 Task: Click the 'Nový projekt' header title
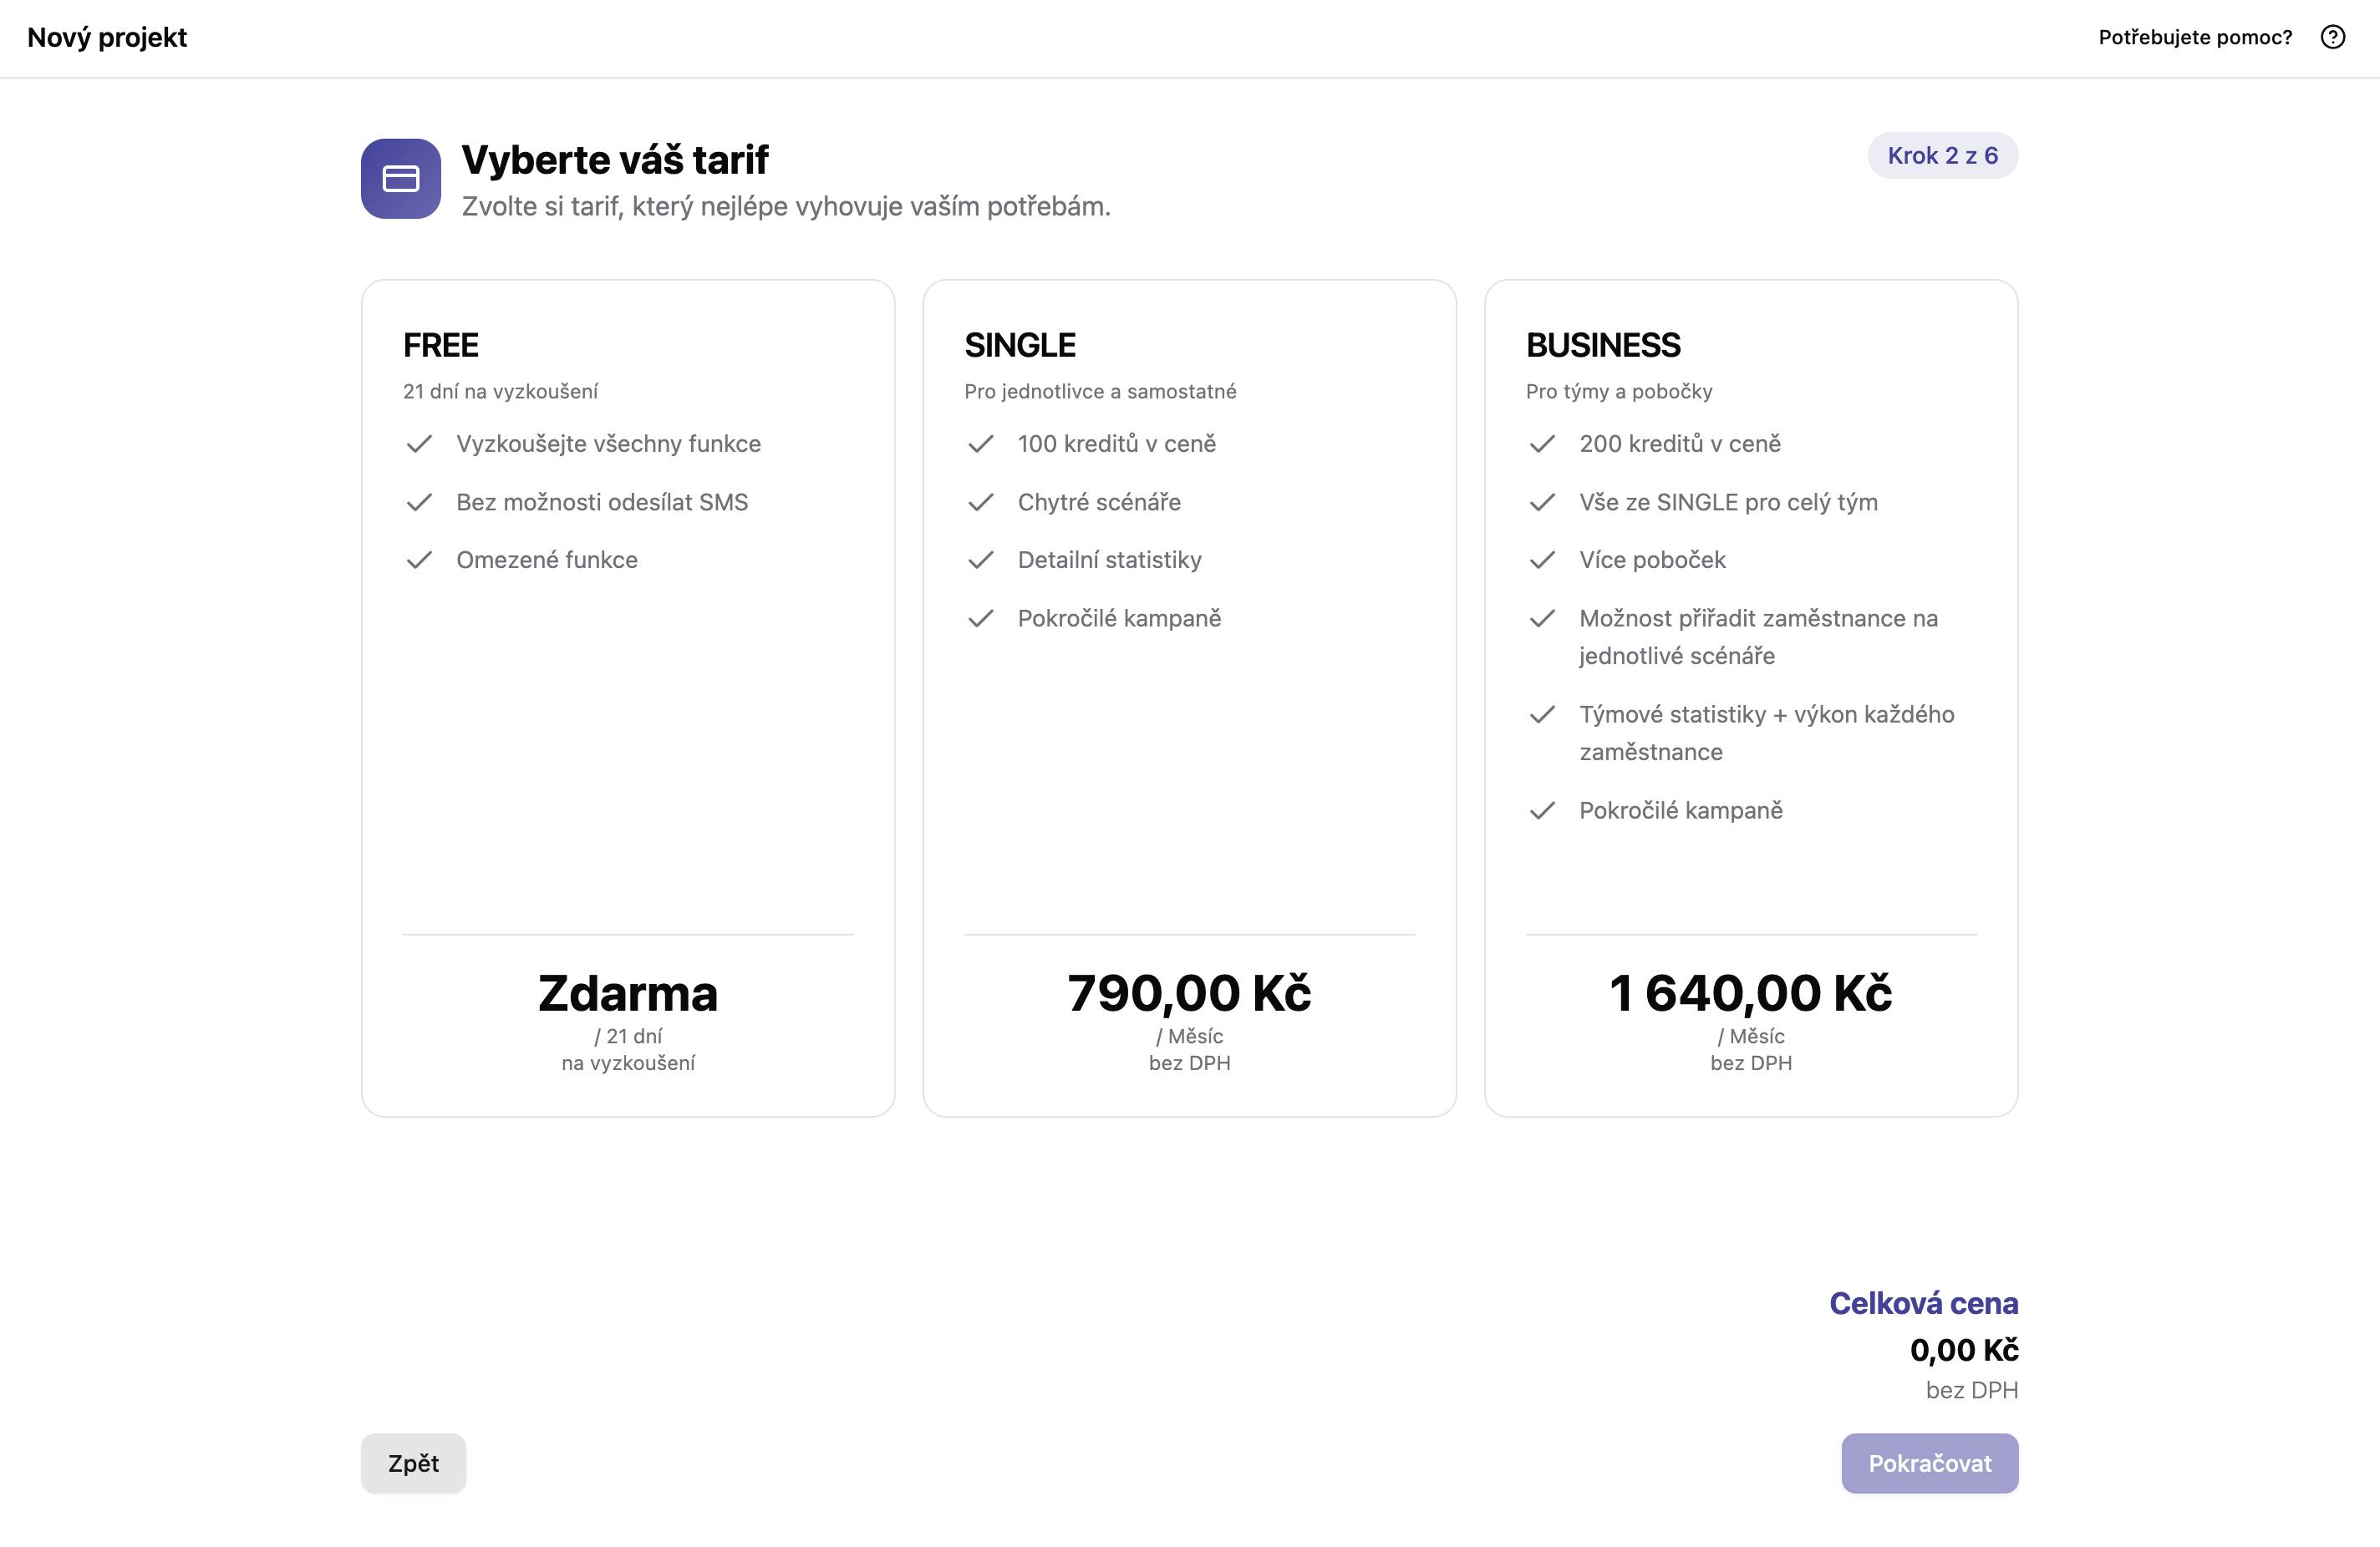pos(107,37)
